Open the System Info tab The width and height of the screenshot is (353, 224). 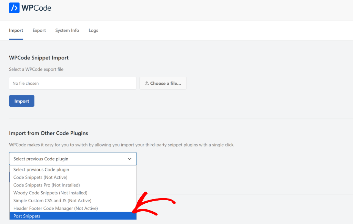(x=67, y=30)
